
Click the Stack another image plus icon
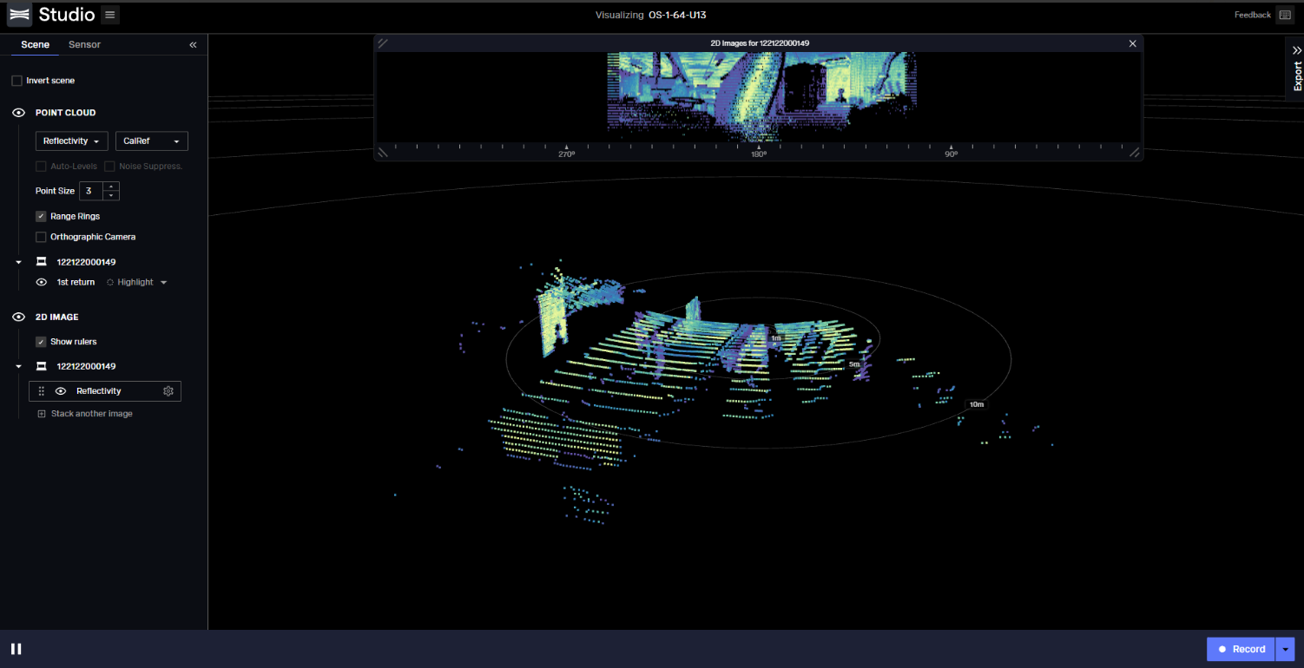[x=41, y=414]
